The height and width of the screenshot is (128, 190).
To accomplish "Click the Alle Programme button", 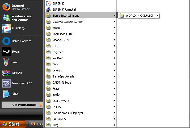I will 22,105.
